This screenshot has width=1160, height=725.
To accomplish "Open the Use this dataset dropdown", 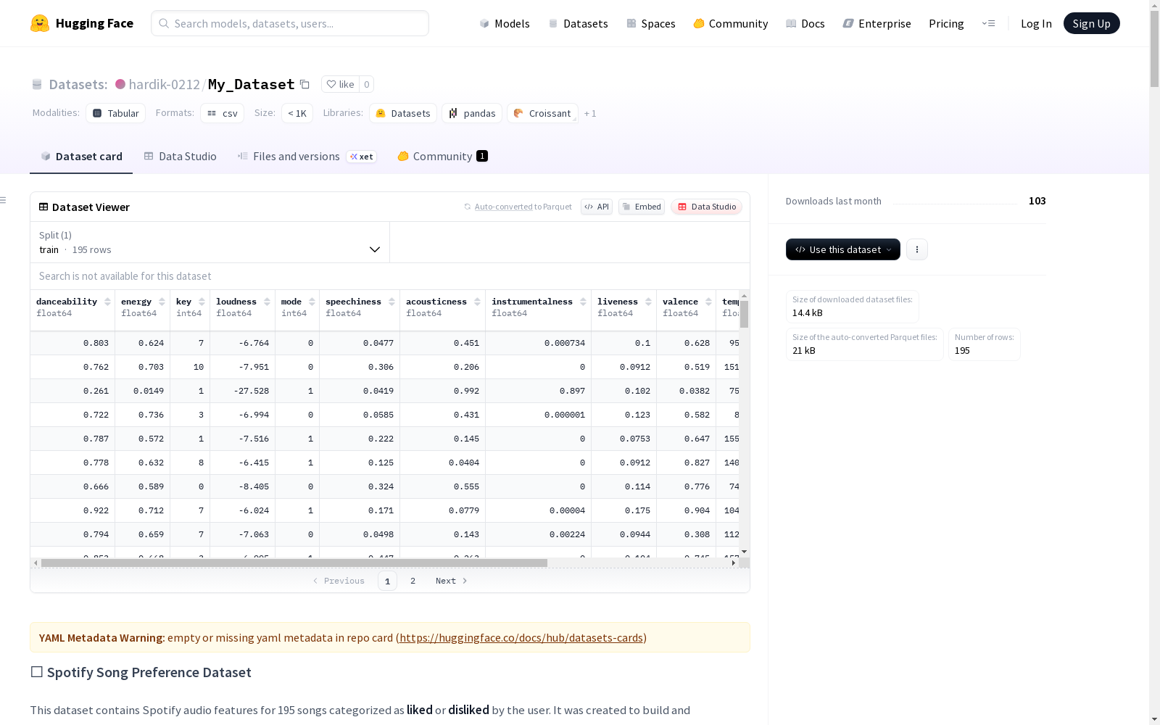I will 843,249.
